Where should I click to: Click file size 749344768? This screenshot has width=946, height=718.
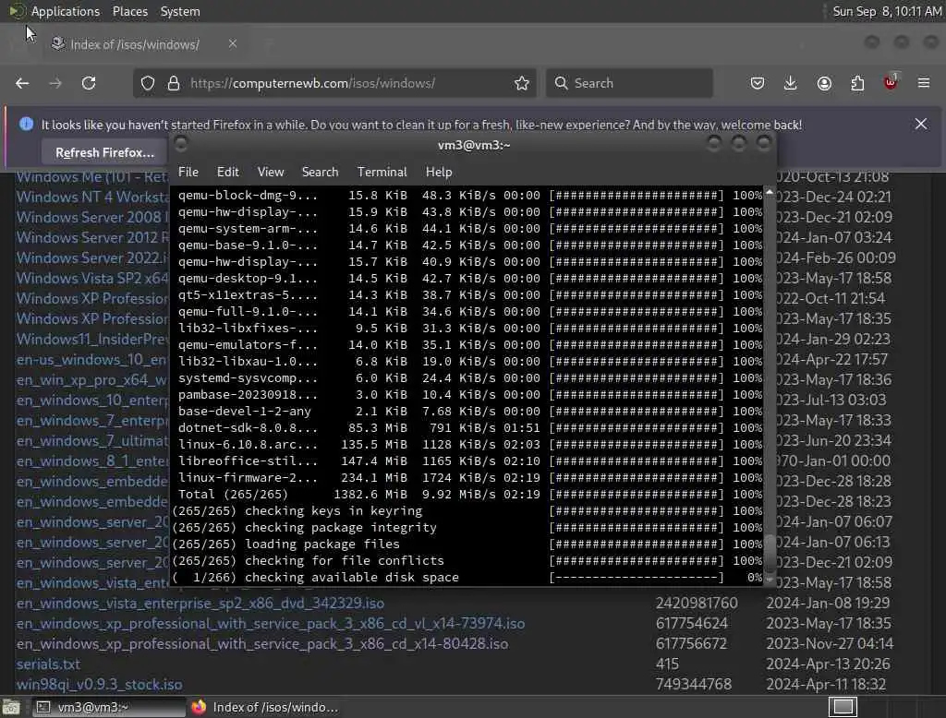694,684
